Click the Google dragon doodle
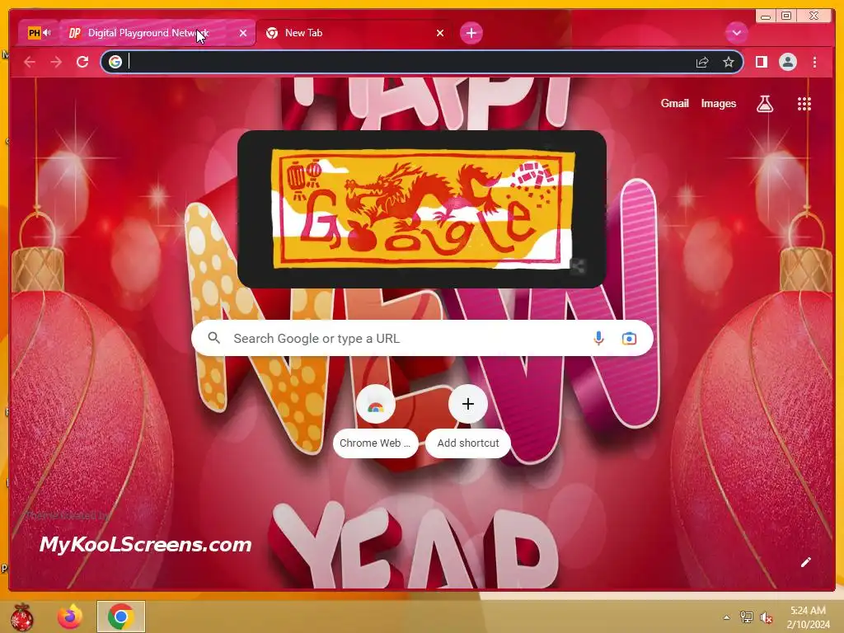 423,209
